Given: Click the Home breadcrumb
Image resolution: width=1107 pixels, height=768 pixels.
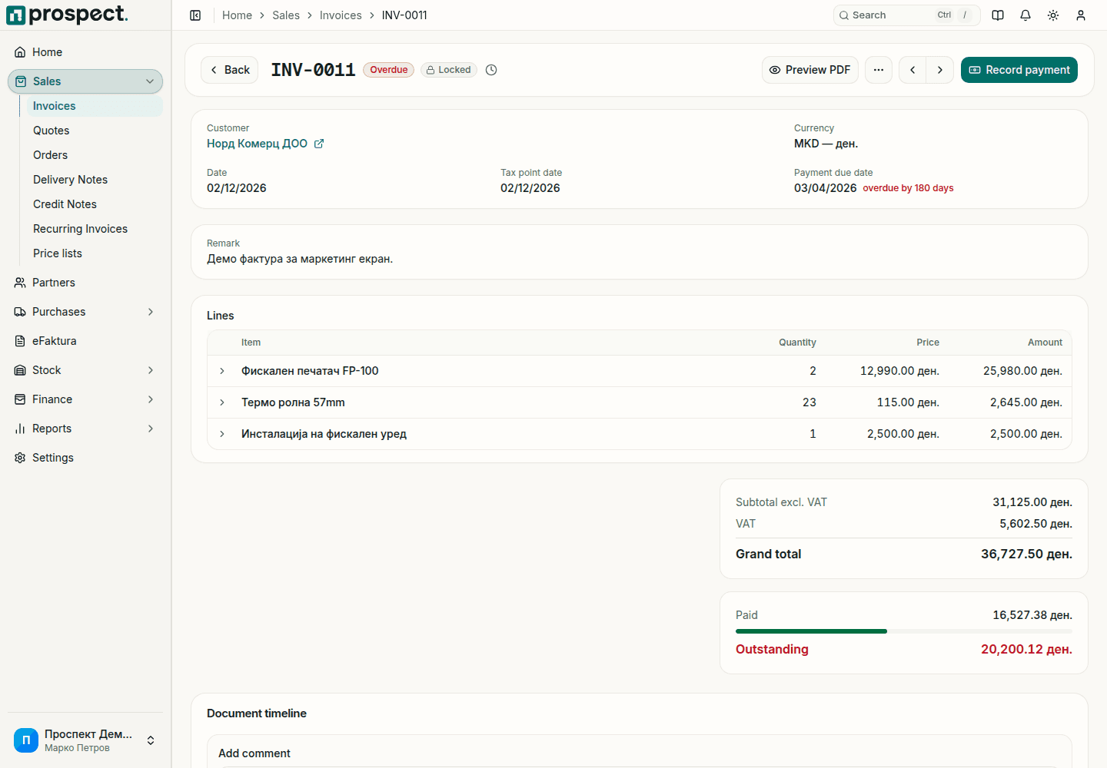Looking at the screenshot, I should pyautogui.click(x=237, y=15).
